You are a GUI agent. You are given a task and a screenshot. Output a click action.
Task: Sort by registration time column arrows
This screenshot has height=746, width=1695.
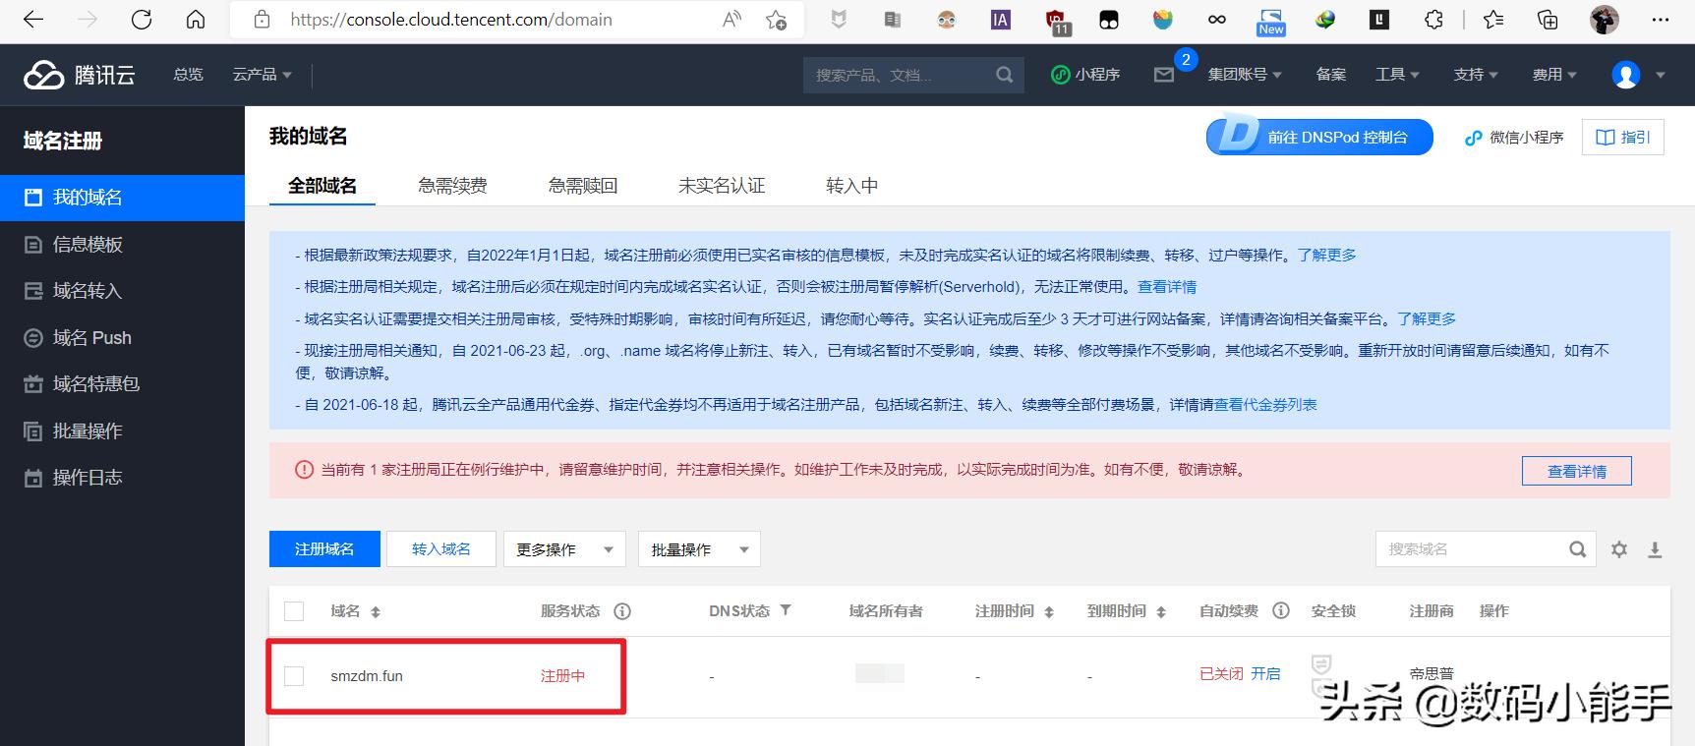click(1049, 611)
